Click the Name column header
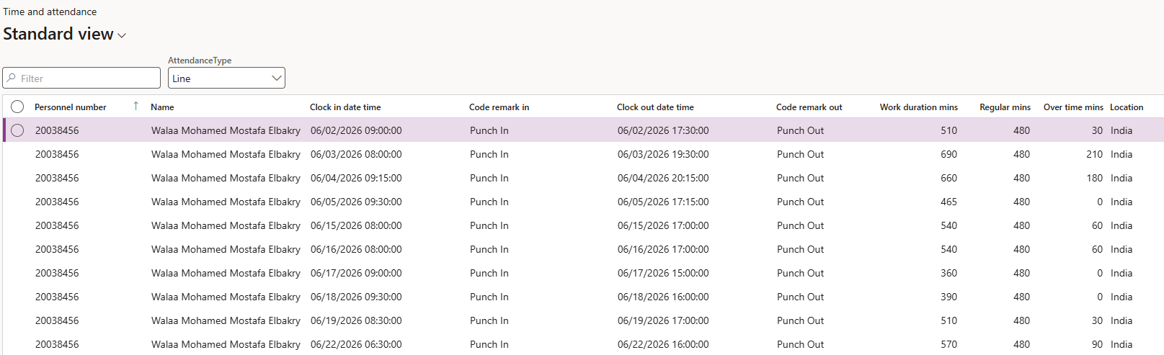Viewport: 1164px width, 355px height. click(162, 107)
